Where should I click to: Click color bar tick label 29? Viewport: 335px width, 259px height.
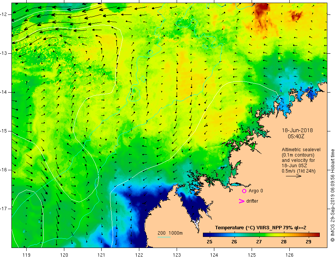tap(308, 242)
